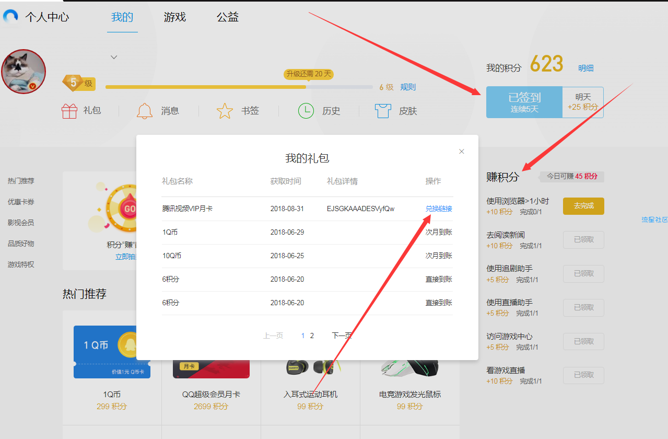Click 下一页 in the gift dialog
The image size is (668, 439).
click(342, 336)
